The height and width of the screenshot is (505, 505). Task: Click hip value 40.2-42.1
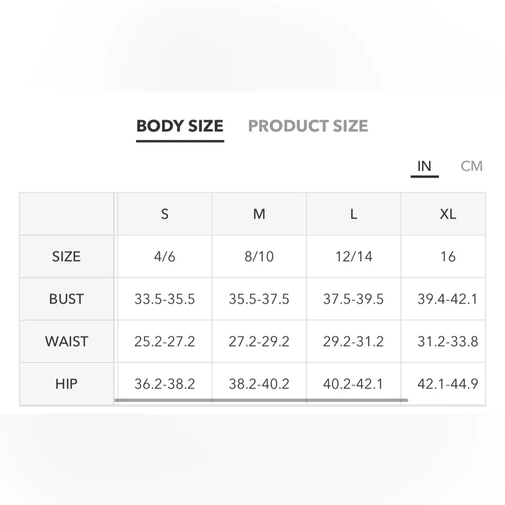click(353, 384)
